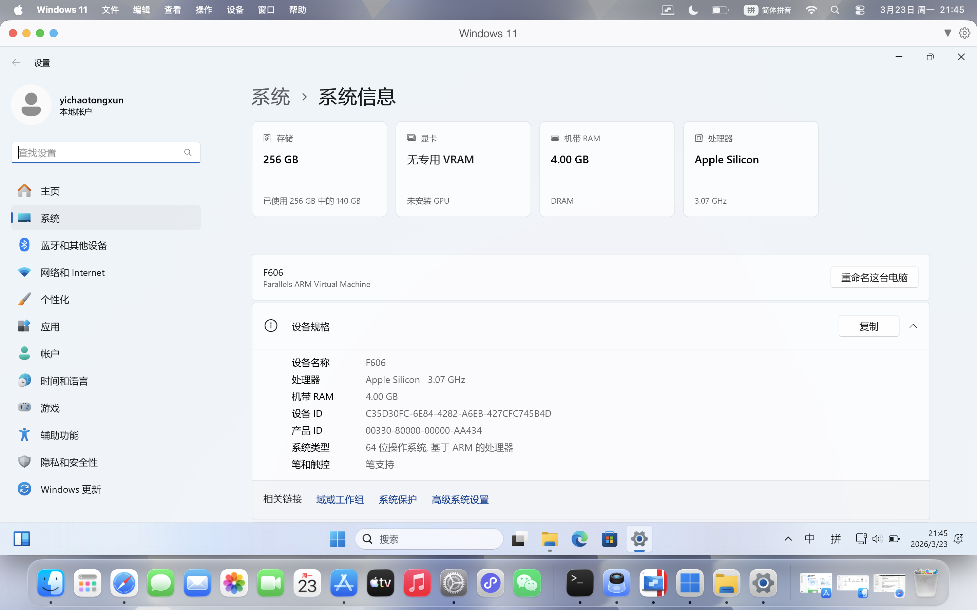Launch Microsoft Edge from the taskbar
Viewport: 977px width, 610px height.
[x=580, y=538]
